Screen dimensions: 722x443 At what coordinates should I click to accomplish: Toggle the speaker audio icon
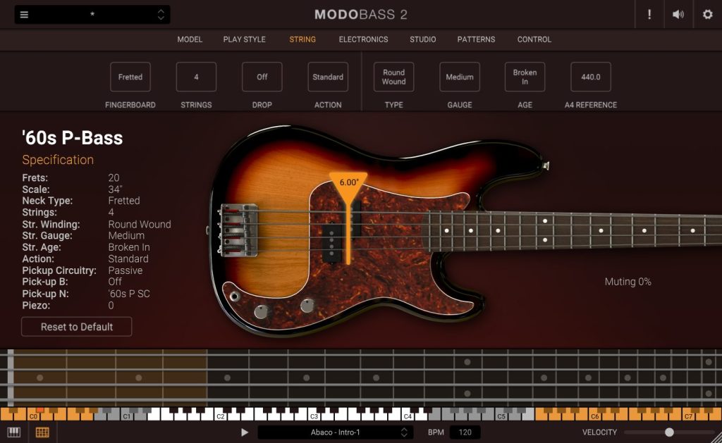[678, 15]
